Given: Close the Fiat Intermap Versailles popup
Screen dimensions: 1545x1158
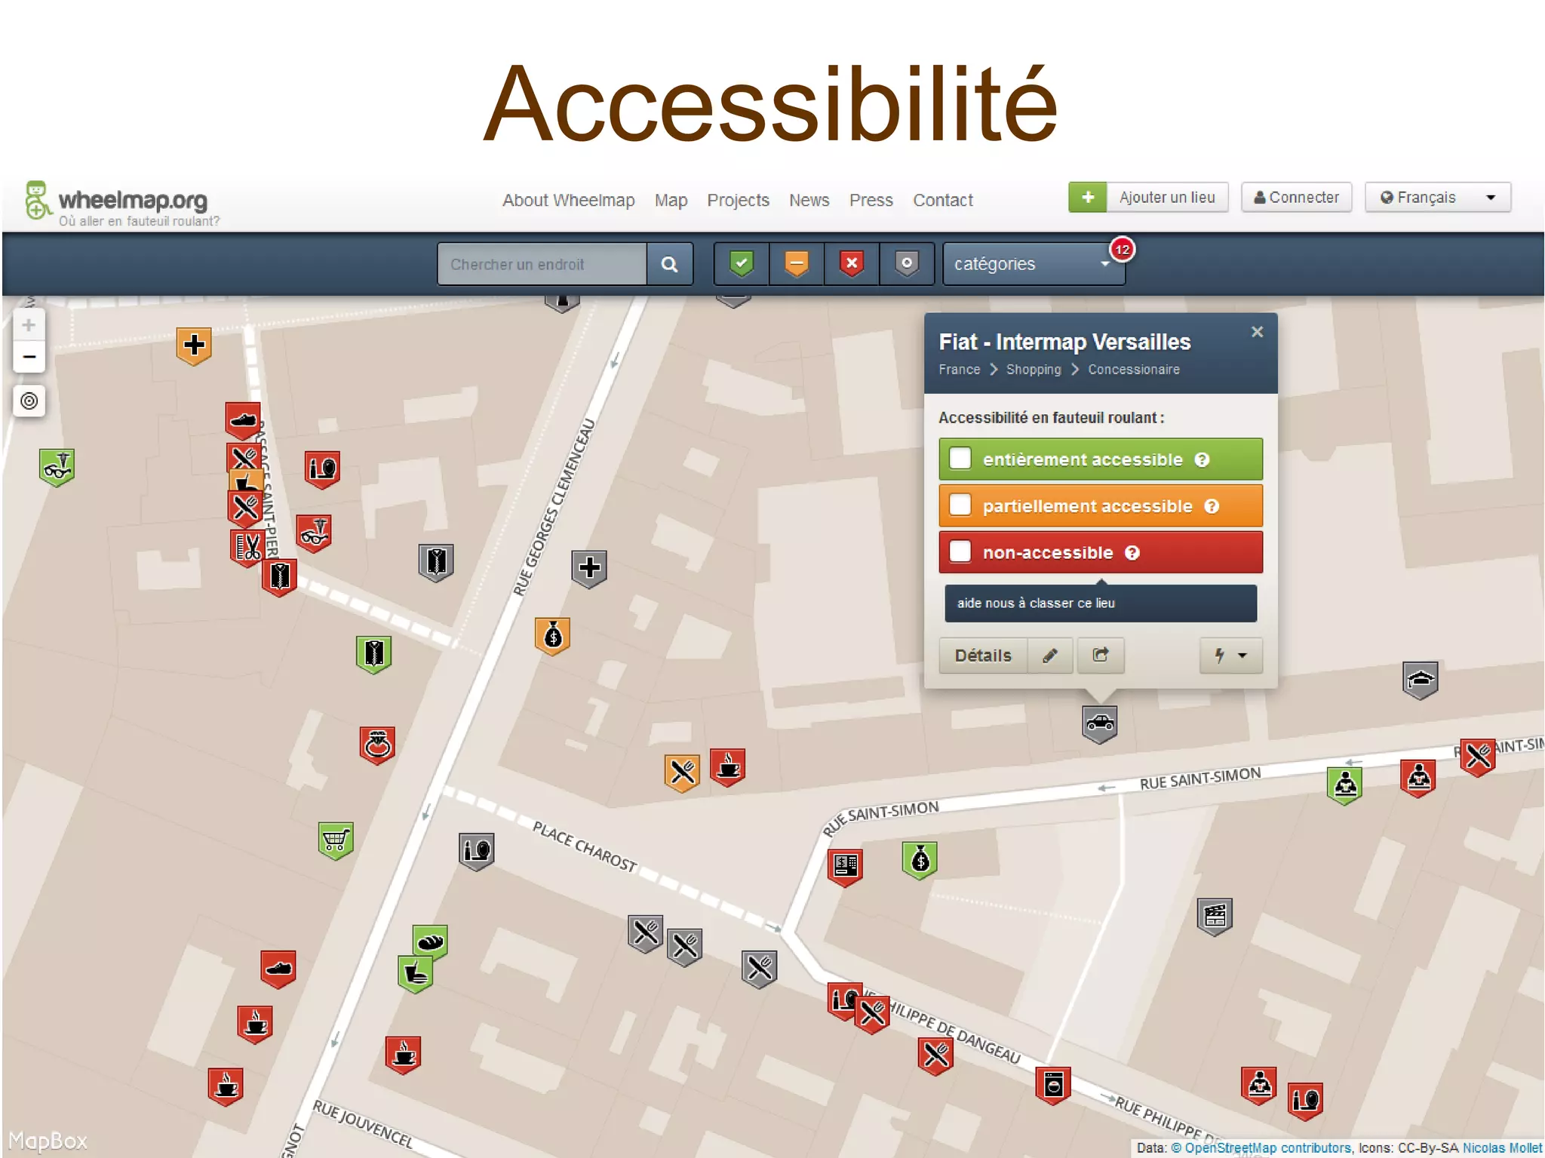Looking at the screenshot, I should coord(1257,332).
